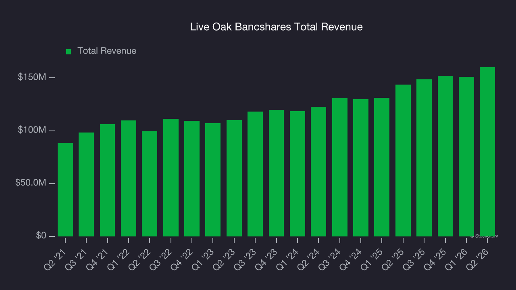Select the revenue bar for Q2 '21

coord(65,190)
